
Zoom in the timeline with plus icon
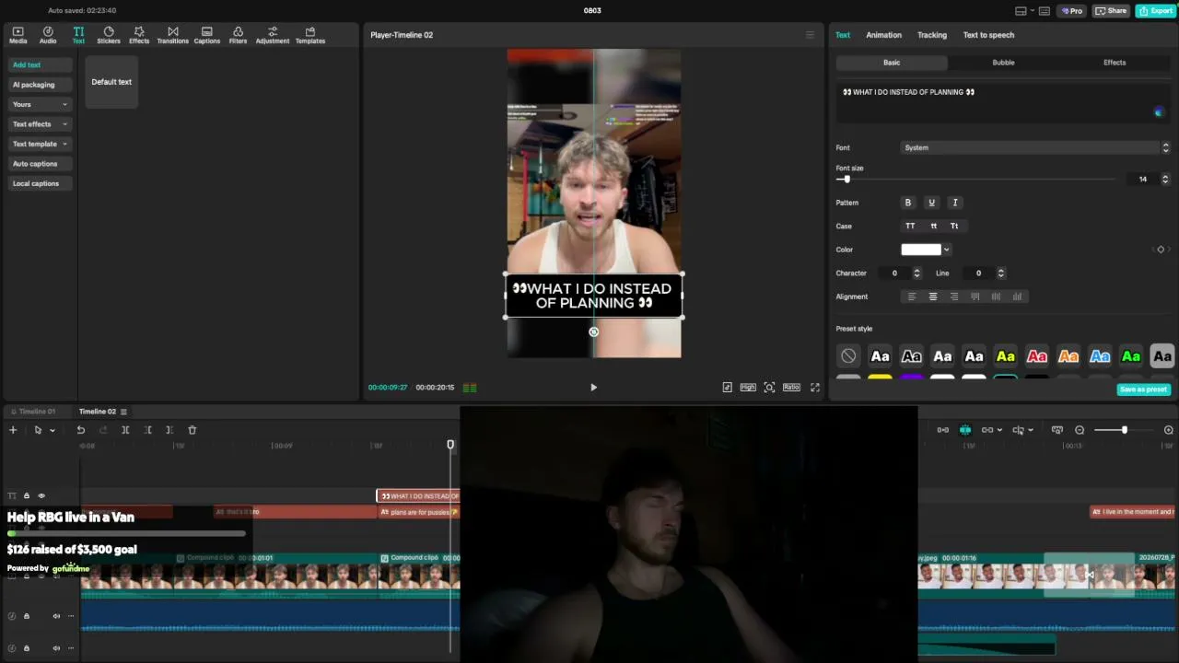click(1169, 430)
